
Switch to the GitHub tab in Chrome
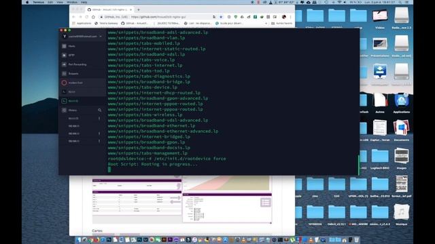[x=109, y=9]
